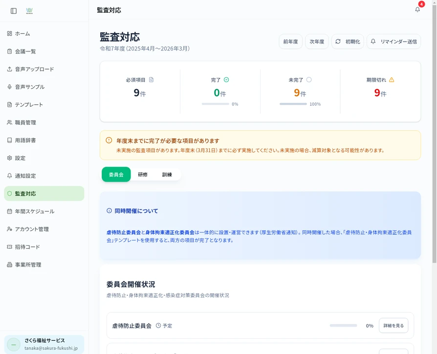The image size is (437, 354).
Task: Toggle the sidebar collapse icon
Action: click(14, 11)
